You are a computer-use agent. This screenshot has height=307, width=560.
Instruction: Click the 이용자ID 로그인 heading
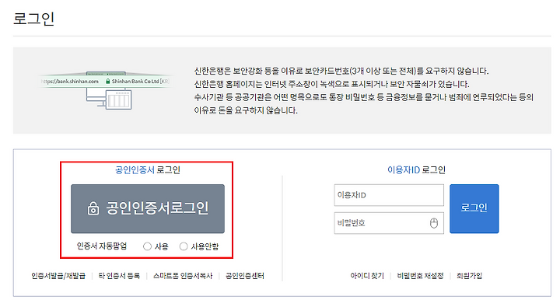[416, 170]
